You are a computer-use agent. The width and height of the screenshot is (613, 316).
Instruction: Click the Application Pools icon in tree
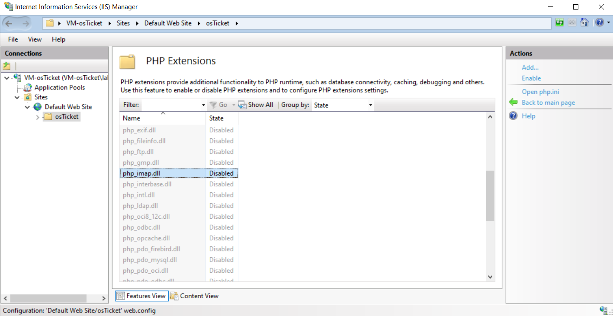28,87
